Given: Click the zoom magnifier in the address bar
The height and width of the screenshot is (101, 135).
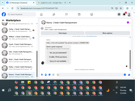Looking at the screenshot, I should tap(112, 8).
